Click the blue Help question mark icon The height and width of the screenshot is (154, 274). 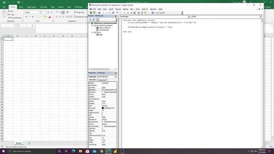coord(153,13)
